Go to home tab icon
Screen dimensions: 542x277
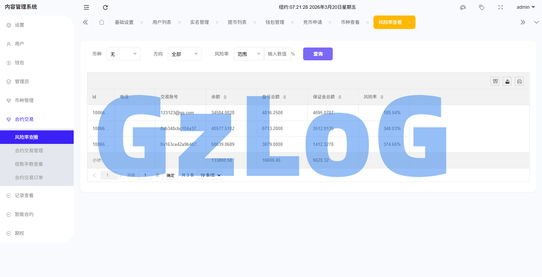click(x=102, y=22)
